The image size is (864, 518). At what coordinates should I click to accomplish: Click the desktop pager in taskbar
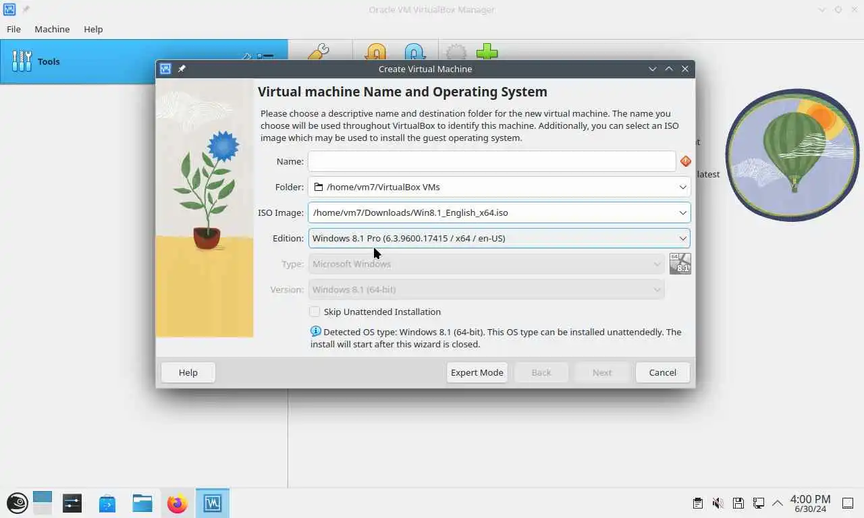[x=43, y=502]
